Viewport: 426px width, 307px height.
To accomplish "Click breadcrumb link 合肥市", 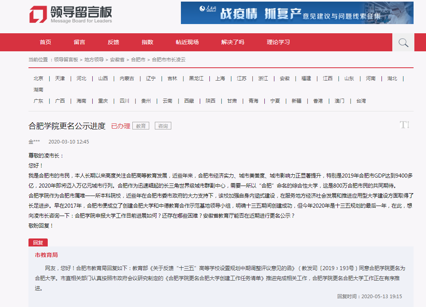I will (x=138, y=60).
